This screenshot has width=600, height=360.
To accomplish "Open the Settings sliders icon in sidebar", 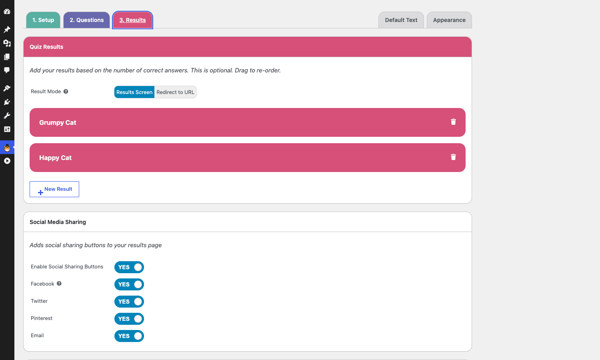I will click(7, 129).
